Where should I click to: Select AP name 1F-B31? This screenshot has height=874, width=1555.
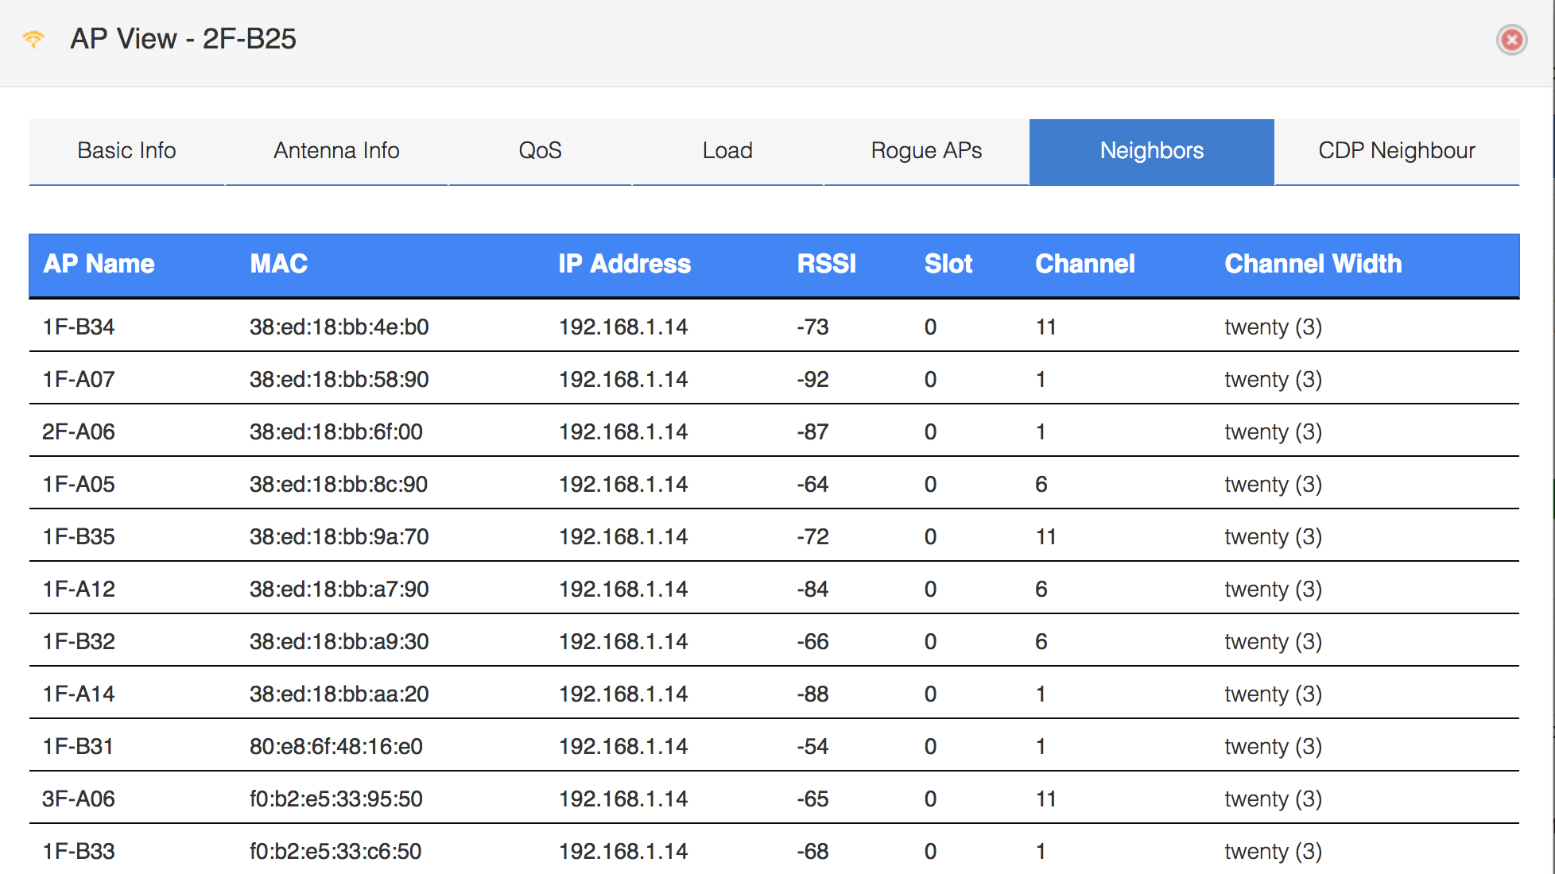point(78,746)
